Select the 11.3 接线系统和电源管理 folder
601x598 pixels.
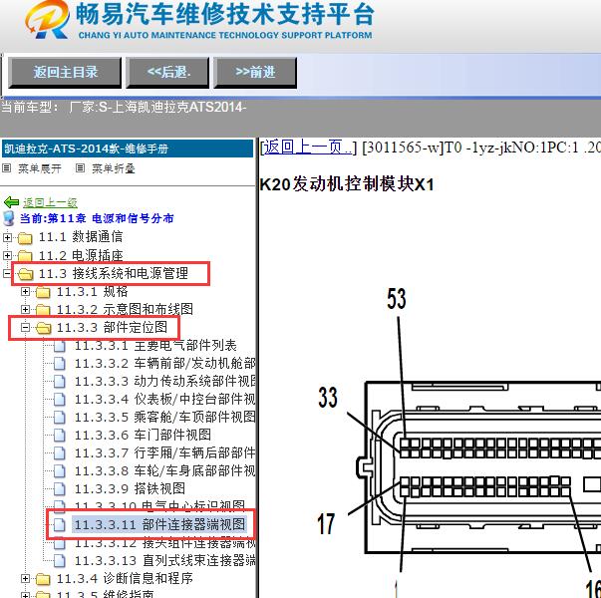coord(114,273)
